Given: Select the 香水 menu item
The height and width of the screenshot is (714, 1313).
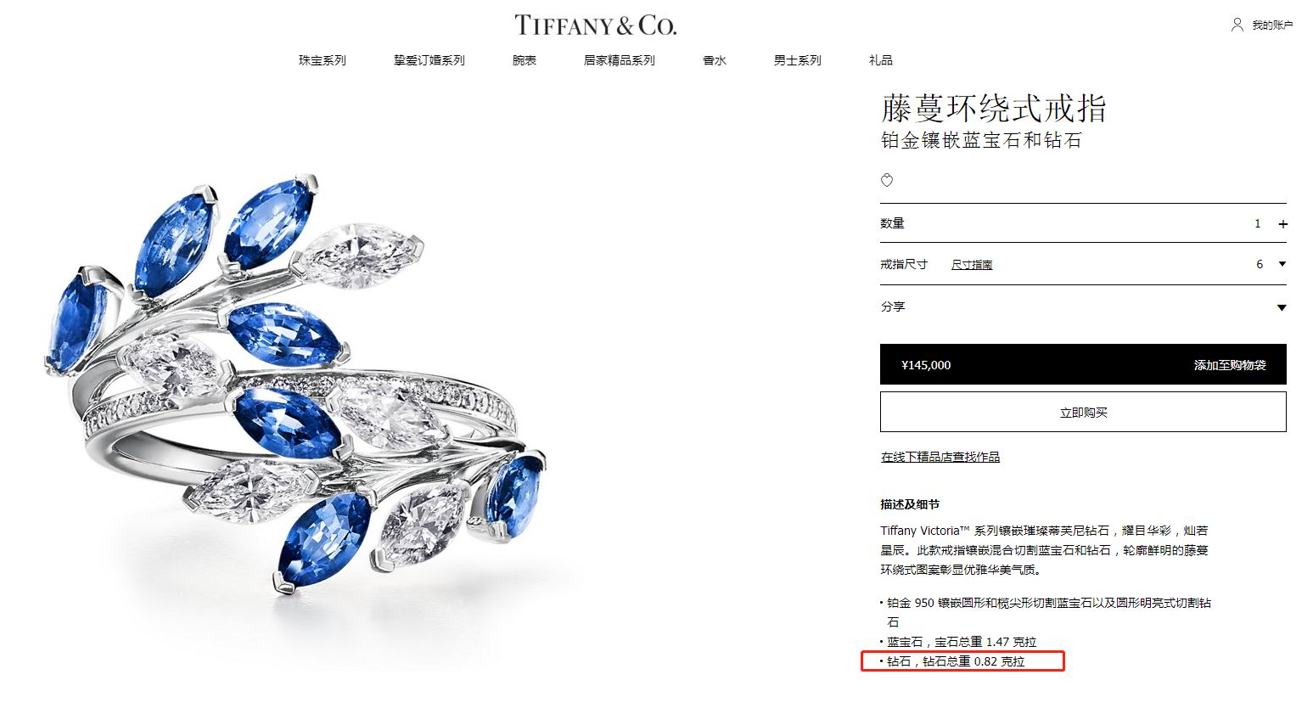Looking at the screenshot, I should [x=715, y=60].
